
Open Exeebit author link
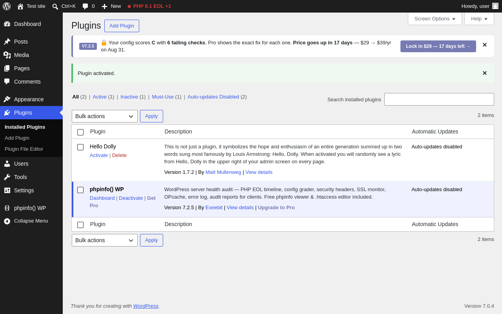[214, 208]
